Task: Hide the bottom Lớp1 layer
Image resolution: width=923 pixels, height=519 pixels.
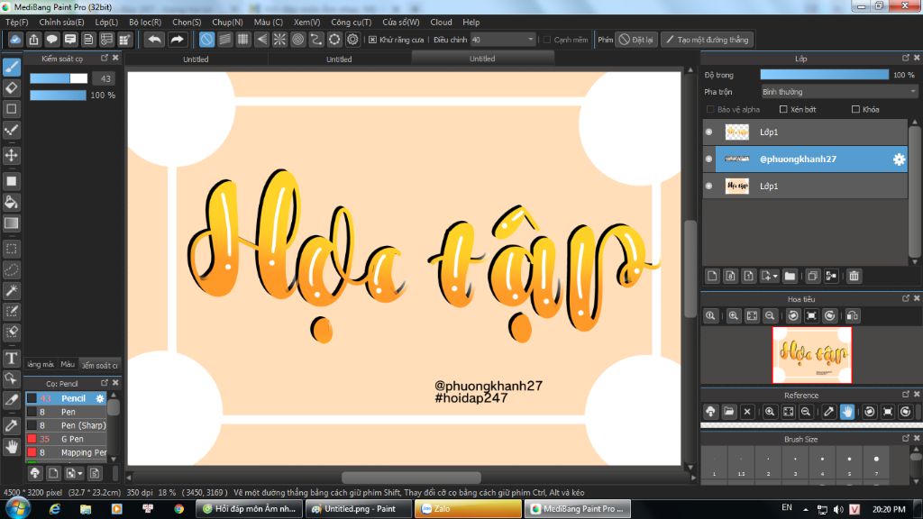Action: pos(708,186)
